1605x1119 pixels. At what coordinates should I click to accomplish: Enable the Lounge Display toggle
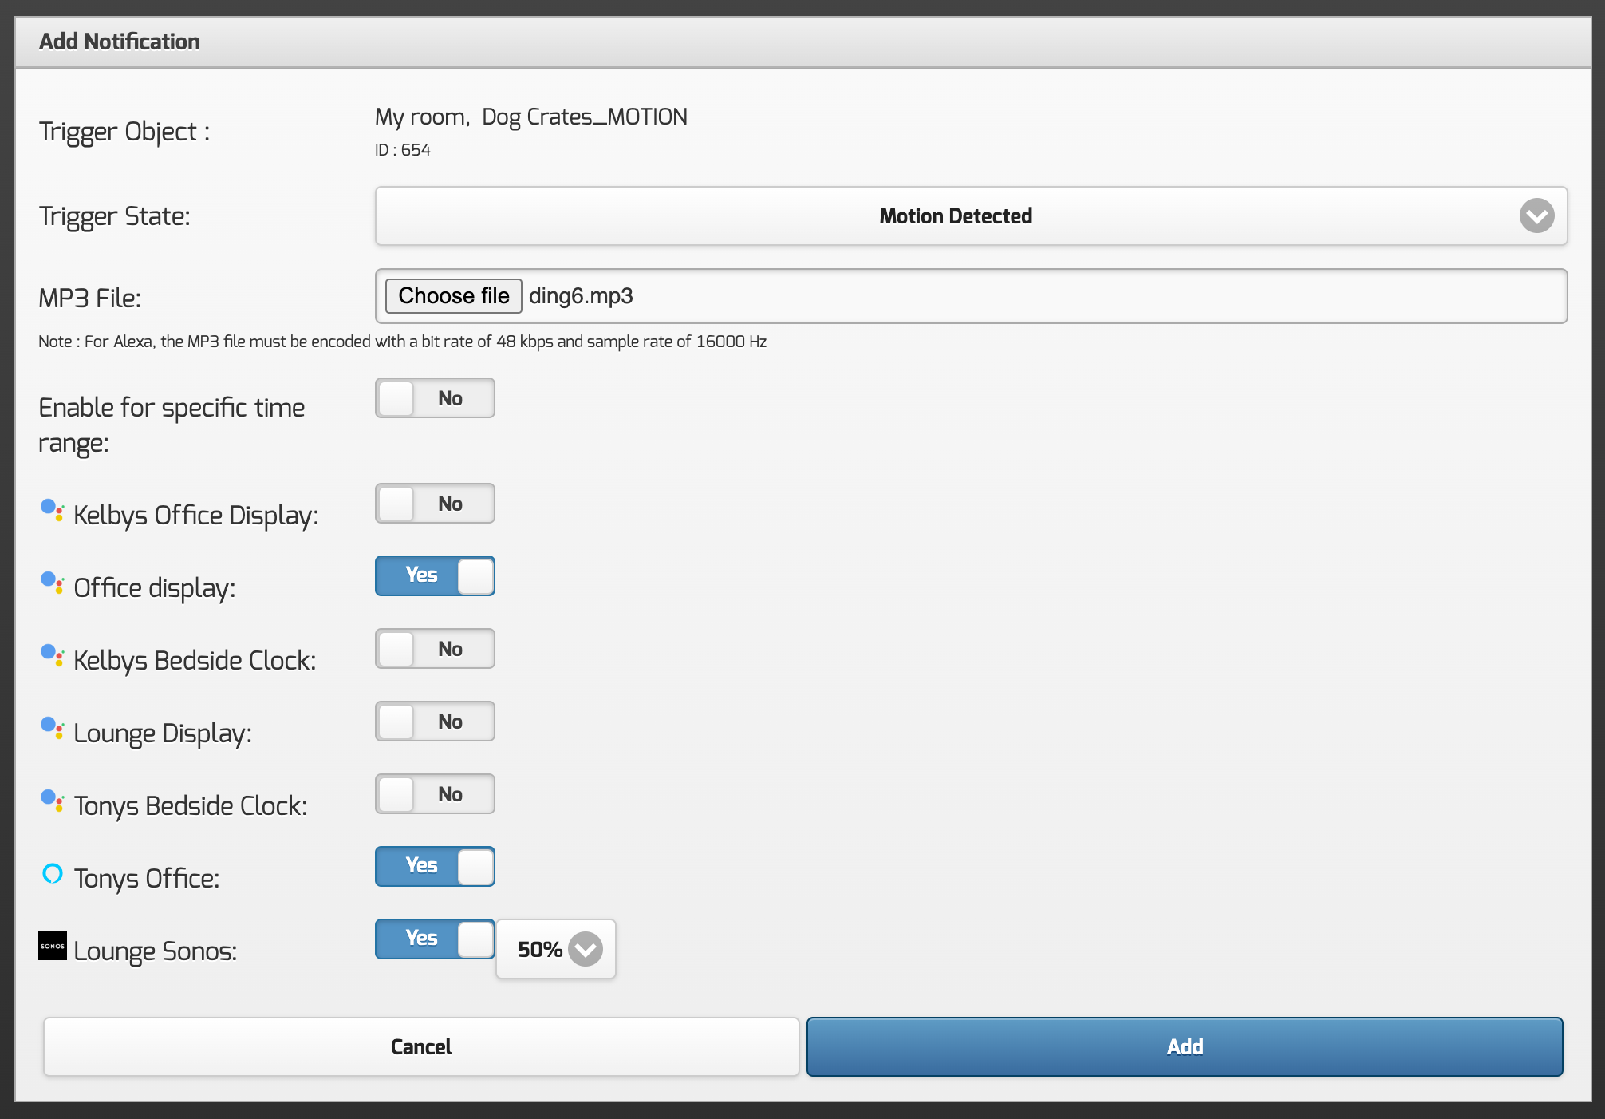click(x=435, y=722)
